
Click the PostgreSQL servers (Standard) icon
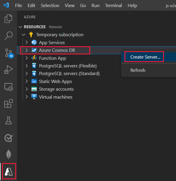click(34, 74)
